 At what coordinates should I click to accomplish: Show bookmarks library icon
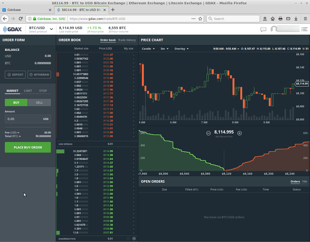(265, 19)
